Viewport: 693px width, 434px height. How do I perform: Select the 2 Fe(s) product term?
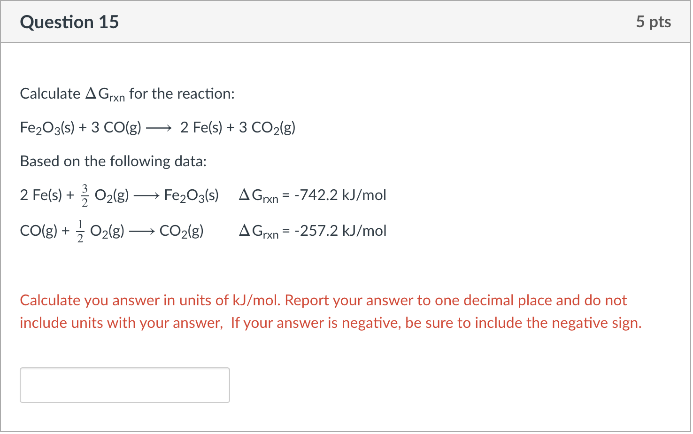[201, 127]
